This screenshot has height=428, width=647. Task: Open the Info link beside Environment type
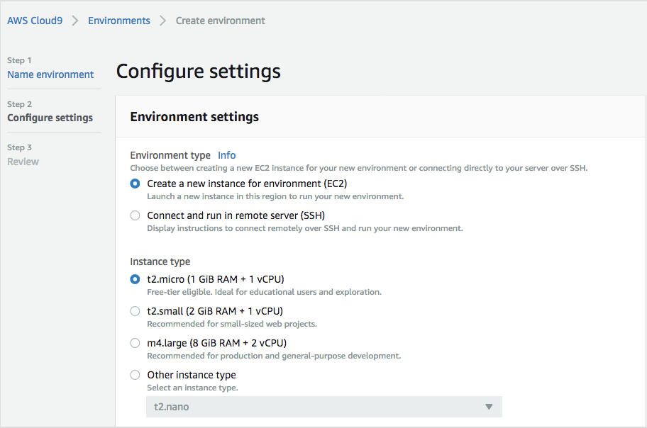click(226, 155)
